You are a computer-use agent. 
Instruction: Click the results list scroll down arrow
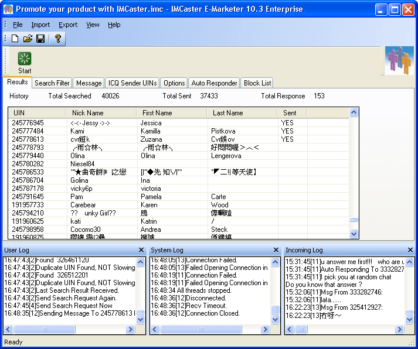click(354, 234)
